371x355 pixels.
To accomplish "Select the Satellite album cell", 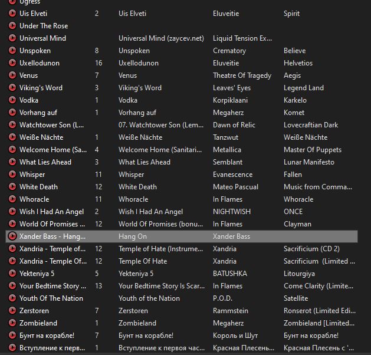I will pyautogui.click(x=296, y=298).
